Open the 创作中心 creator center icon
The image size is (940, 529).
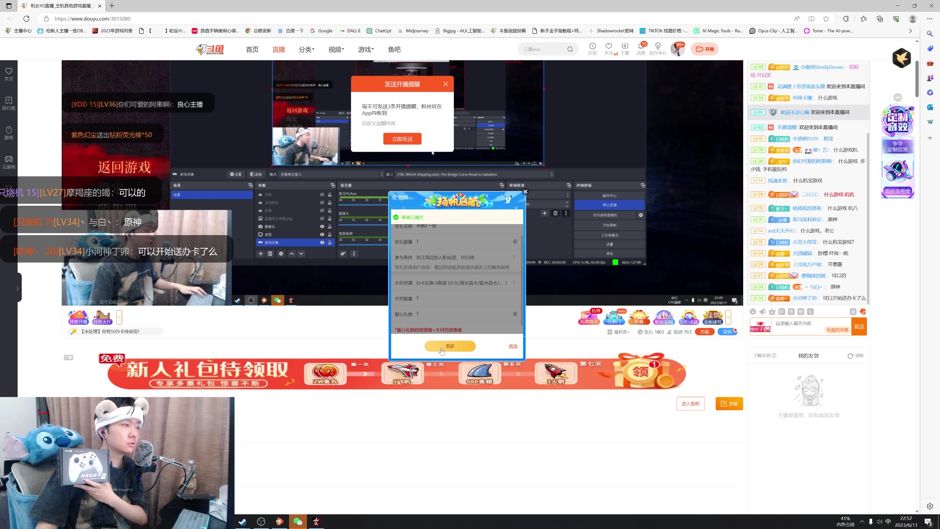pyautogui.click(x=658, y=48)
